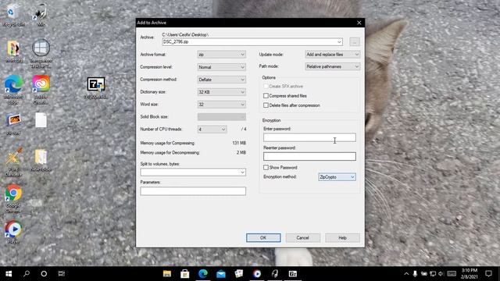Viewport: 500px width, 281px height.
Task: Enable Delete files after compression
Action: [266, 105]
